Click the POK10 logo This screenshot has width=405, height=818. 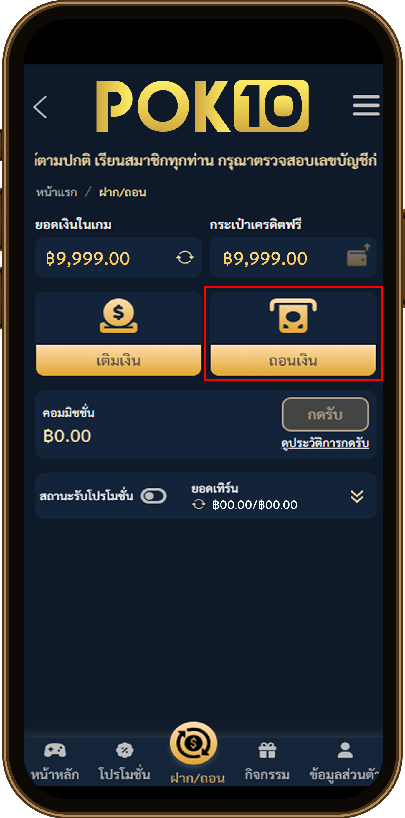coord(202,106)
